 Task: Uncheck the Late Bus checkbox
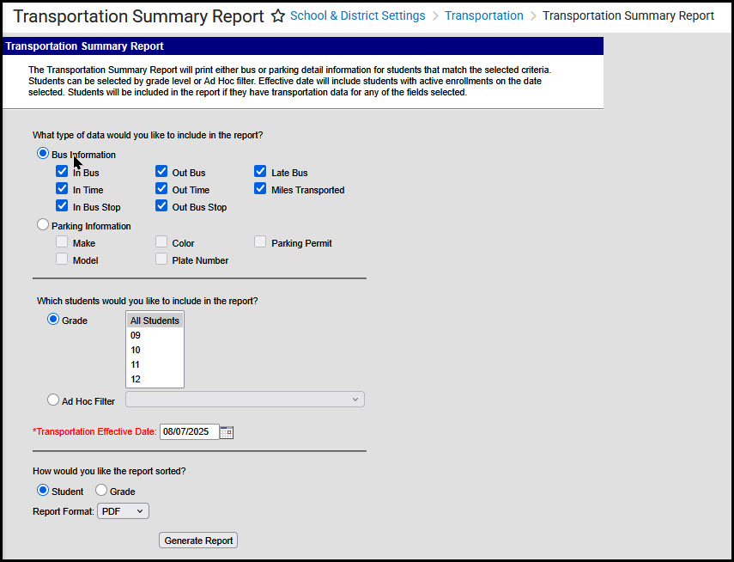click(260, 171)
